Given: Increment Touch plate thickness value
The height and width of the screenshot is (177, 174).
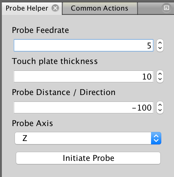Looking at the screenshot, I should pyautogui.click(x=160, y=74).
